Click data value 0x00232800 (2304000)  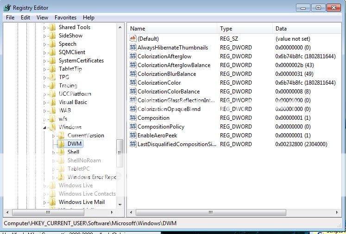301,144
